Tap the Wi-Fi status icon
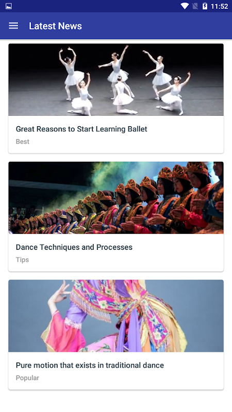Screen dimensions: 232x412 click(185, 6)
